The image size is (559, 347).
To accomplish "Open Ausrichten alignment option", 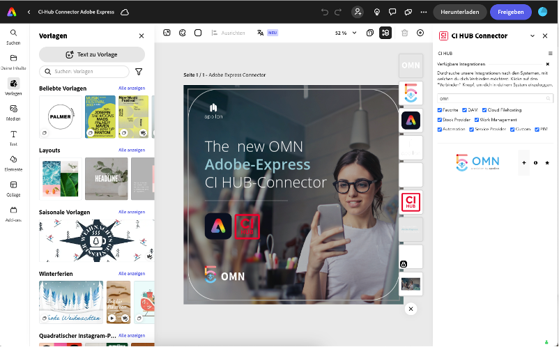I will coord(228,33).
